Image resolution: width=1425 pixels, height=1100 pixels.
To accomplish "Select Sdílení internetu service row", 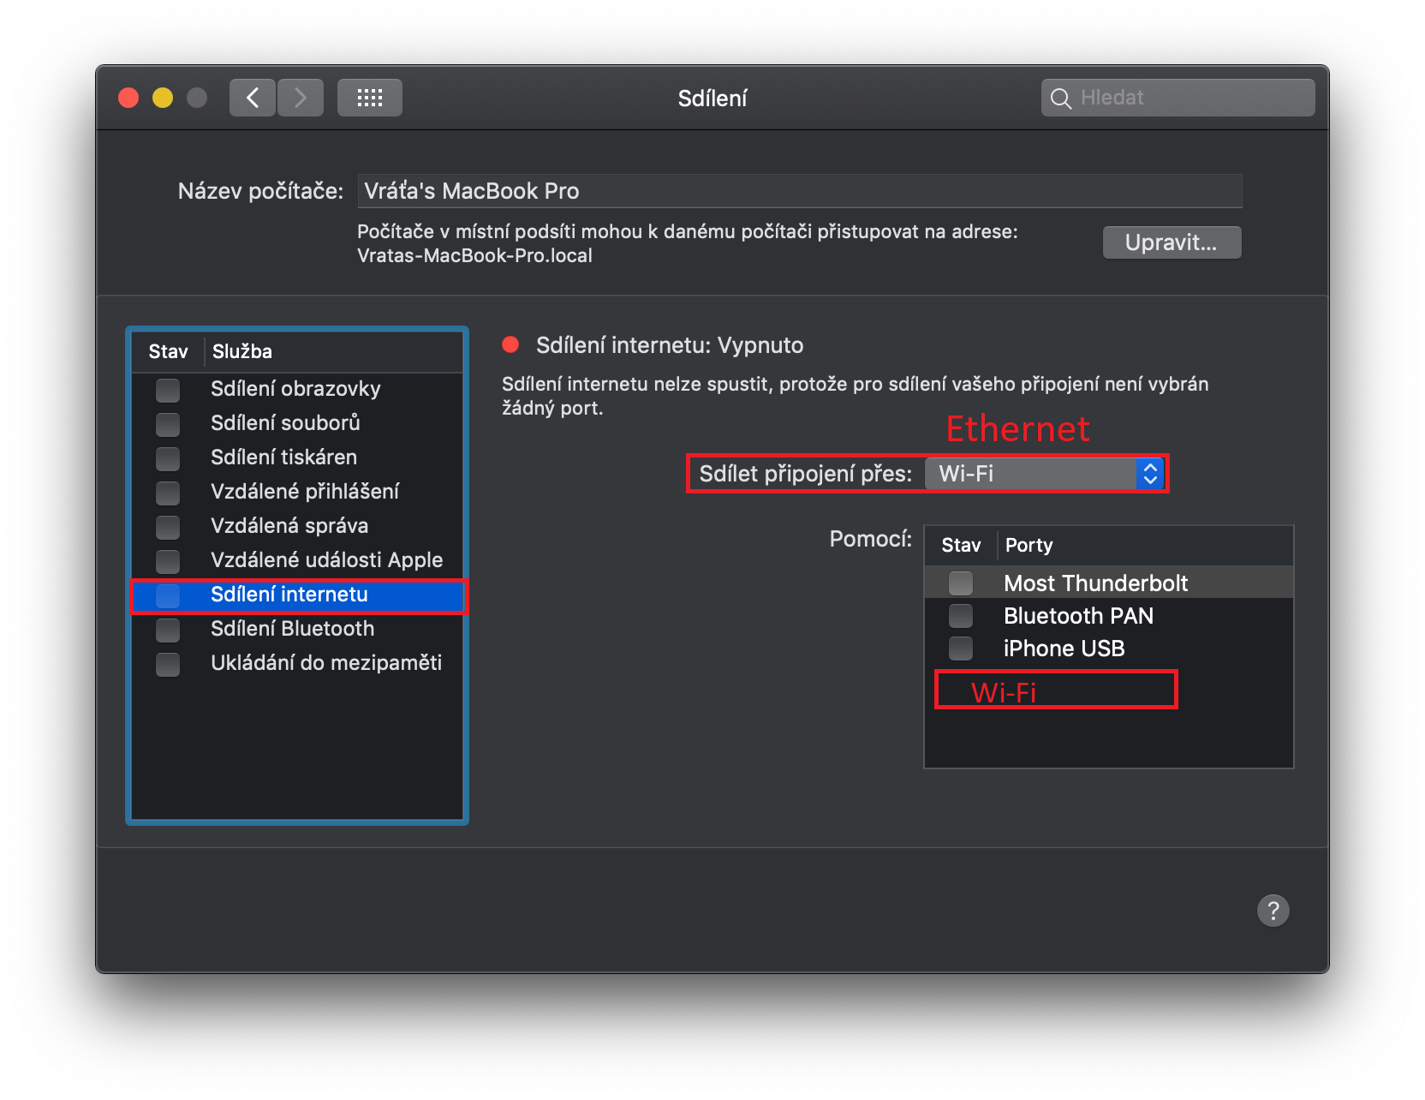I will (x=297, y=595).
